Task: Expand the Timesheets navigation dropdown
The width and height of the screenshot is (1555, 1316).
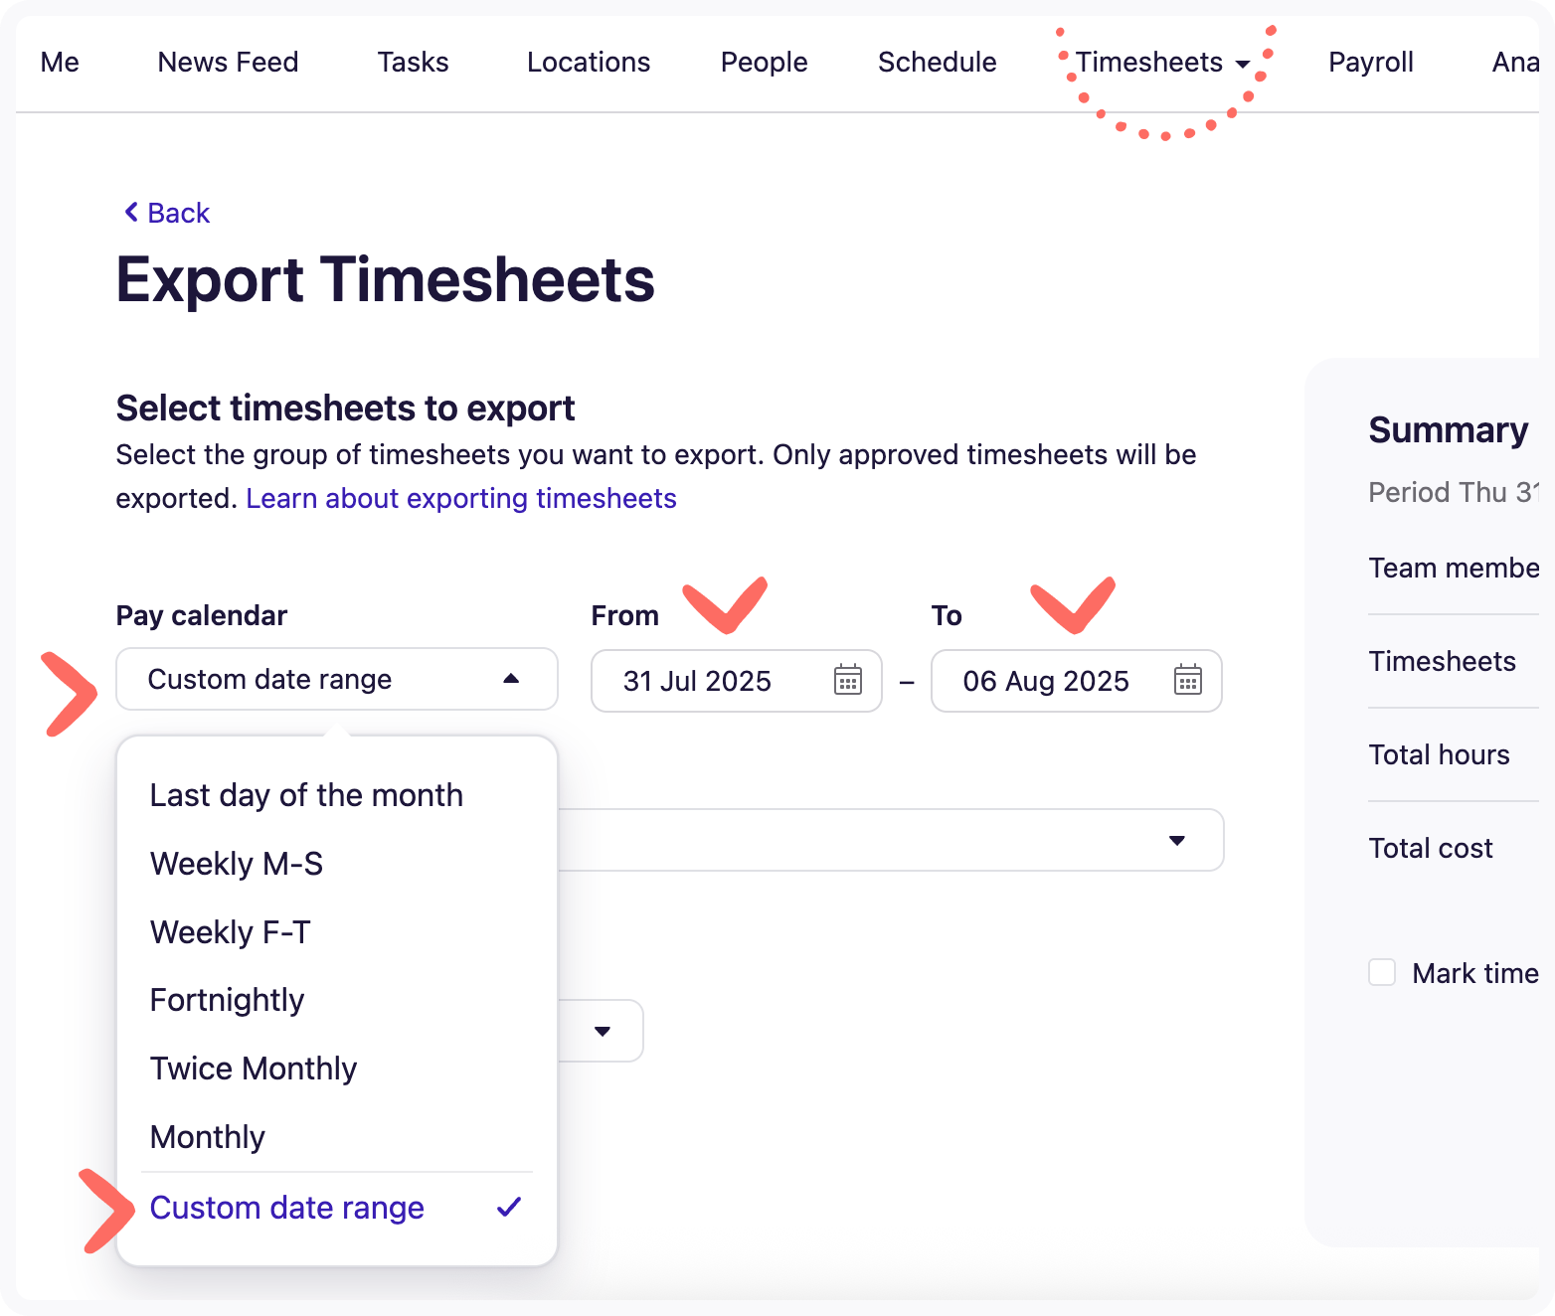Action: pyautogui.click(x=1161, y=62)
